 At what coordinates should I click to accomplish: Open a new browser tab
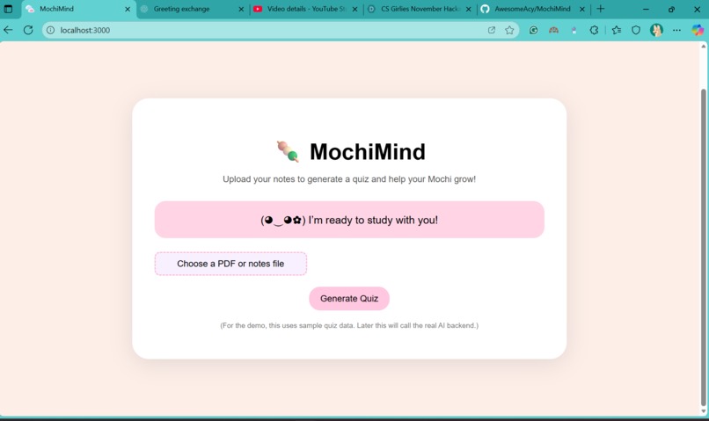pos(601,9)
